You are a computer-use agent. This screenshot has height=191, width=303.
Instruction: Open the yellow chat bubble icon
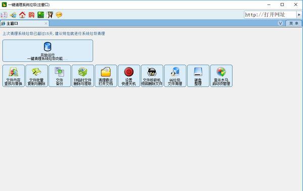59,15
